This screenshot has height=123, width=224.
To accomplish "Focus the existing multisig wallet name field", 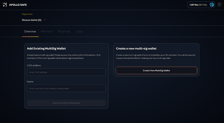I will [x=66, y=88].
